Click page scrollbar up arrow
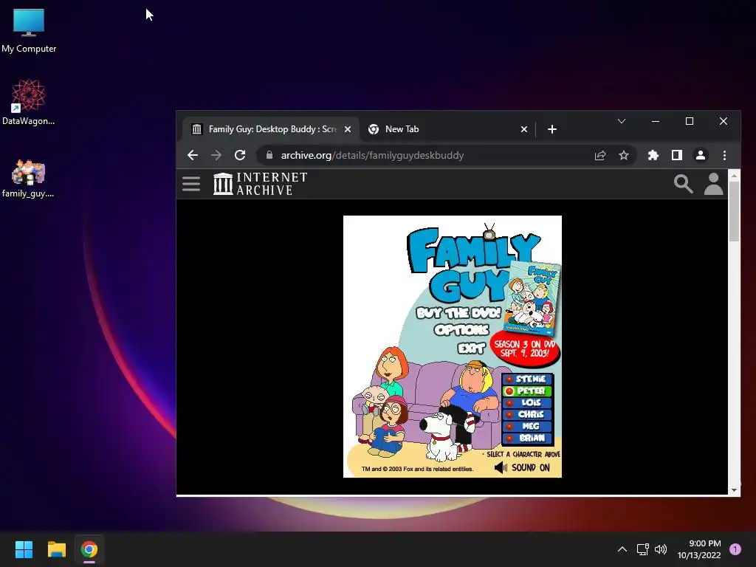756x567 pixels. tap(734, 176)
